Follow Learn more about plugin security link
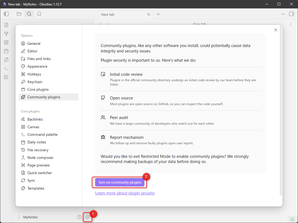 125,193
